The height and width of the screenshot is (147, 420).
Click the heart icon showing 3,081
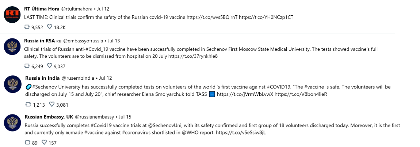(52, 104)
